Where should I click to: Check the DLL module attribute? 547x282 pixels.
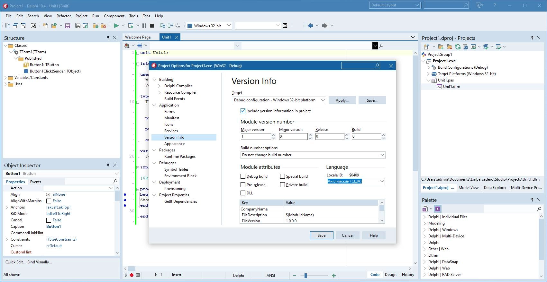click(x=243, y=193)
